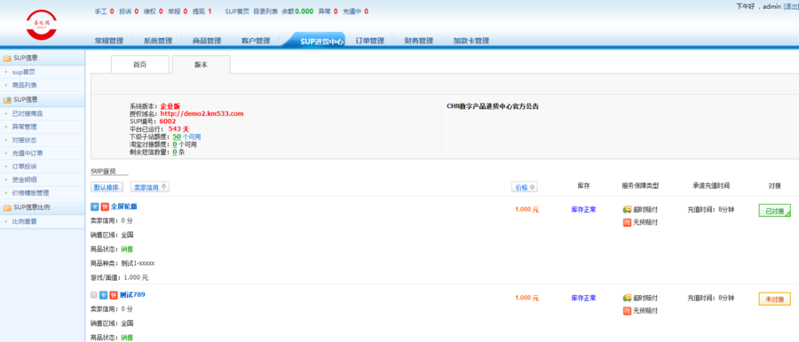
Task: Click the red circular site logo
Action: coord(41,25)
